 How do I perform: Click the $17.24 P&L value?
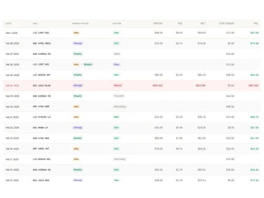click(254, 180)
